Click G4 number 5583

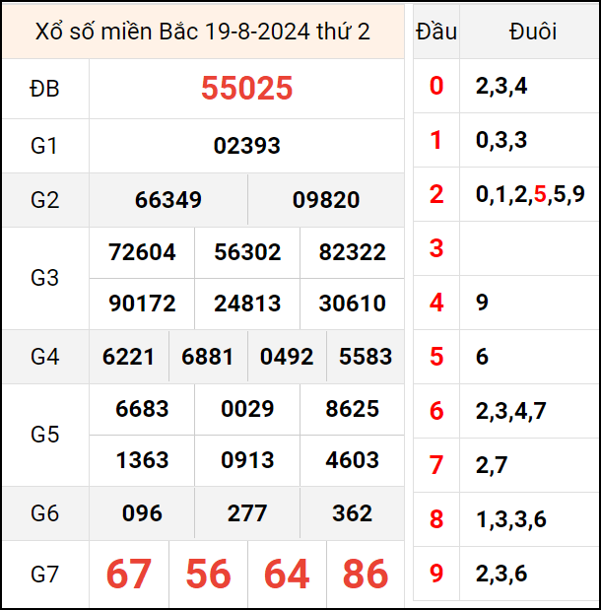click(x=366, y=357)
